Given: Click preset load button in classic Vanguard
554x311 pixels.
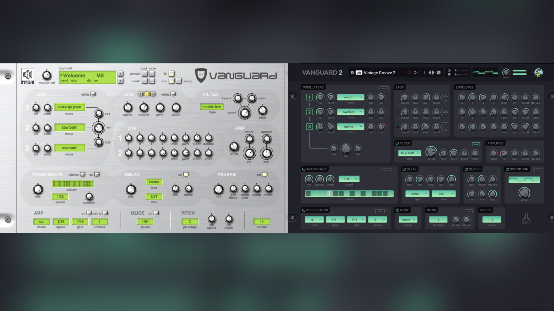Looking at the screenshot, I should click(x=145, y=74).
